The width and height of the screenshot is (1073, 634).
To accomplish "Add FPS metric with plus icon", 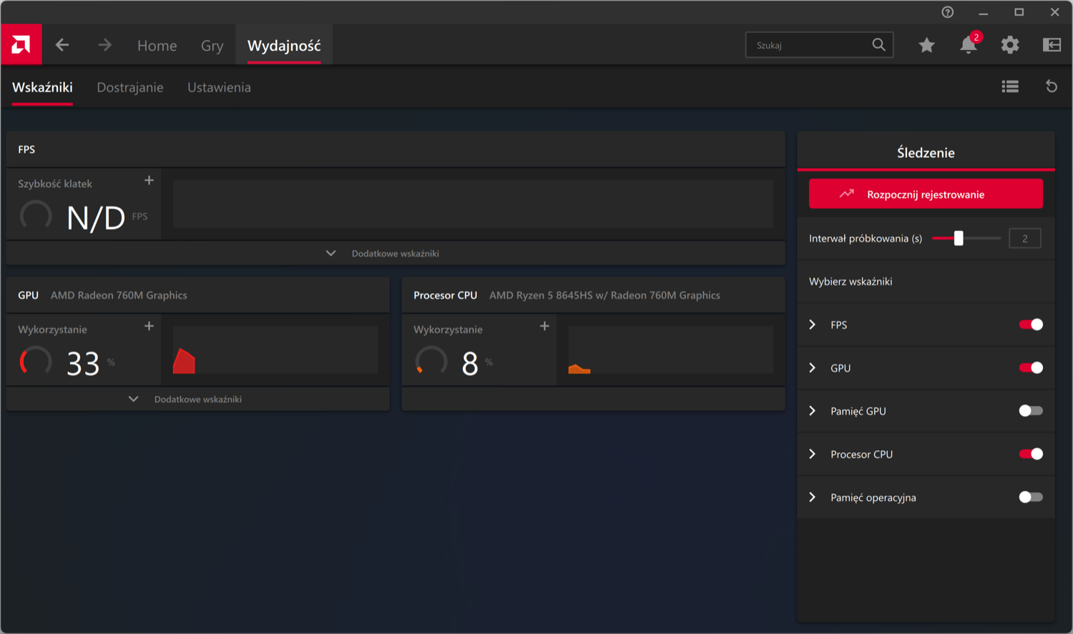I will [x=149, y=180].
